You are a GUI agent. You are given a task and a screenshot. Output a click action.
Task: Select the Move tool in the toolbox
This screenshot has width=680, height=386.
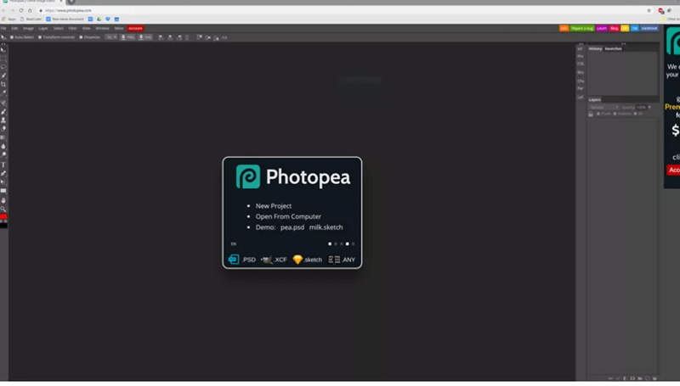point(3,50)
